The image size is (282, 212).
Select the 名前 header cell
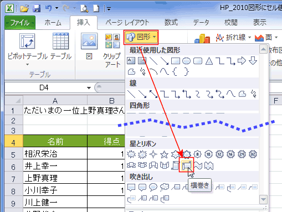pos(55,141)
